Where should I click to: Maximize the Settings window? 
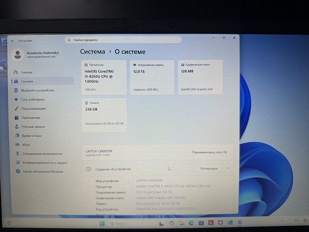tap(224, 38)
